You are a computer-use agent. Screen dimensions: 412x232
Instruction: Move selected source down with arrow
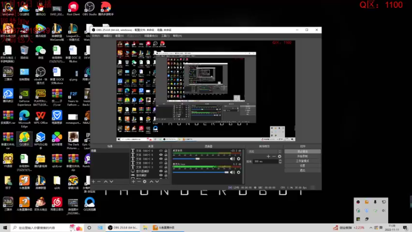coord(157,181)
